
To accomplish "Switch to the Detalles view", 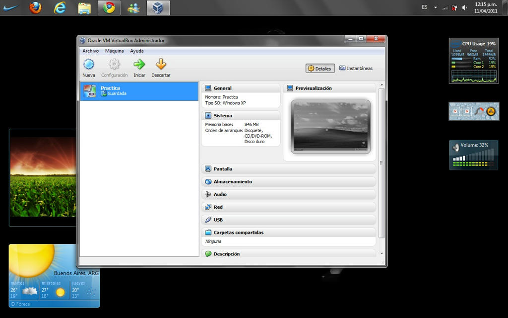I will pyautogui.click(x=320, y=69).
